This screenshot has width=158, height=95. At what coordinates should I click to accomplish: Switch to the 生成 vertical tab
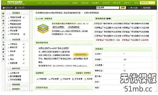pos(3,29)
